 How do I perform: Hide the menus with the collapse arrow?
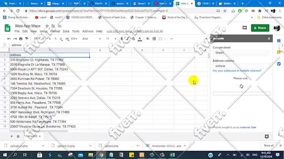(x=206, y=39)
